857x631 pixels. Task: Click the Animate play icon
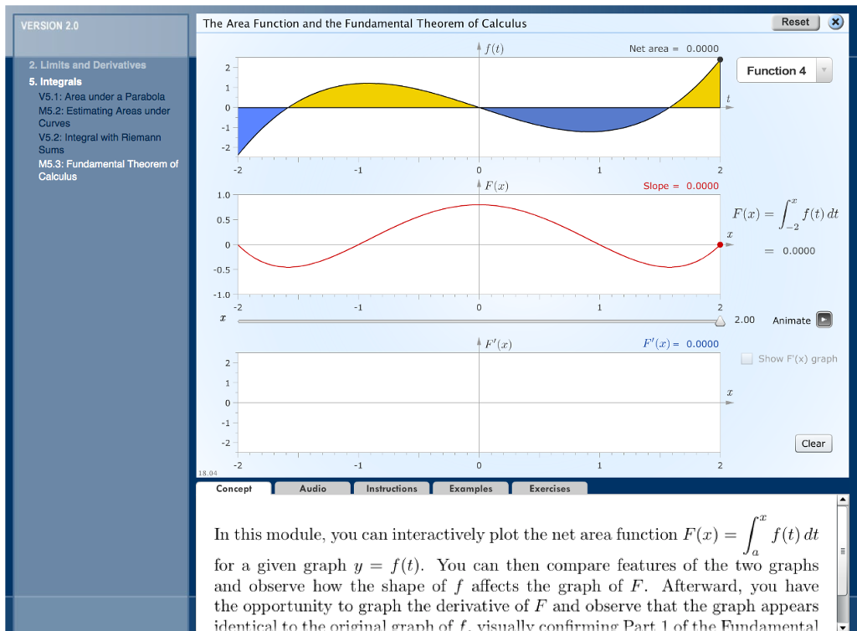pyautogui.click(x=824, y=320)
